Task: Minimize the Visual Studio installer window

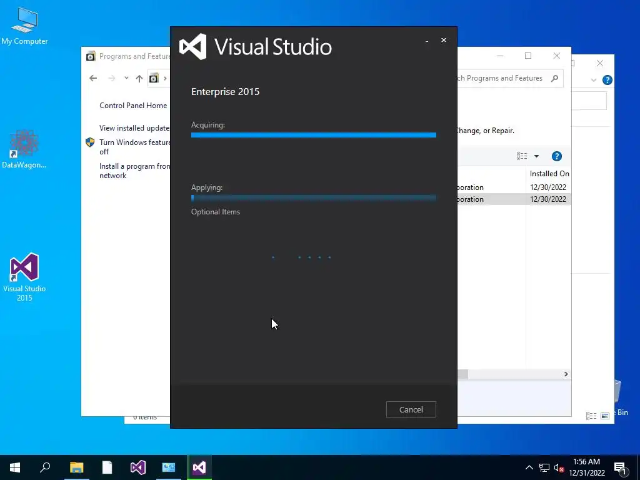Action: (x=426, y=41)
